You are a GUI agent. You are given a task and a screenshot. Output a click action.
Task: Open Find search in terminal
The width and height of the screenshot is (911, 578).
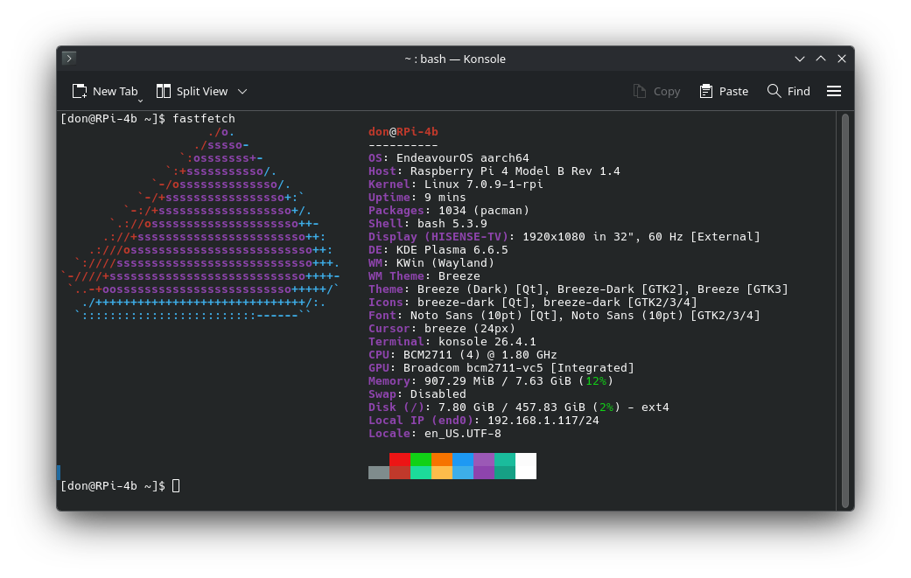[x=788, y=91]
